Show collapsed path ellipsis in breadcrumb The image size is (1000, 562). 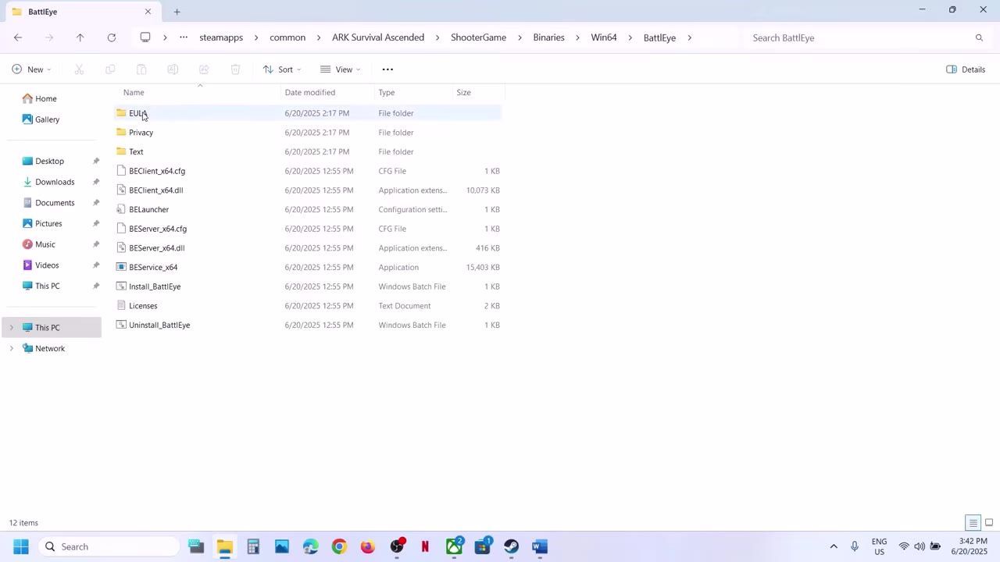tap(184, 37)
